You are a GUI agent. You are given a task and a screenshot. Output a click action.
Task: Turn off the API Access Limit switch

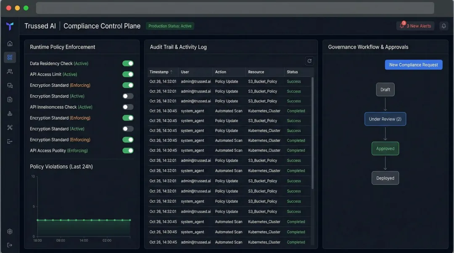coord(128,74)
